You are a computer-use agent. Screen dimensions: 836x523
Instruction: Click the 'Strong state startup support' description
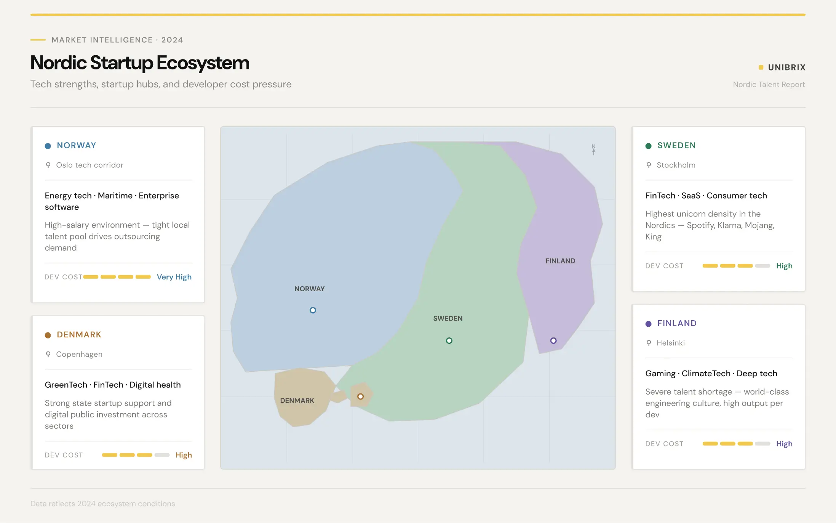[x=108, y=415]
